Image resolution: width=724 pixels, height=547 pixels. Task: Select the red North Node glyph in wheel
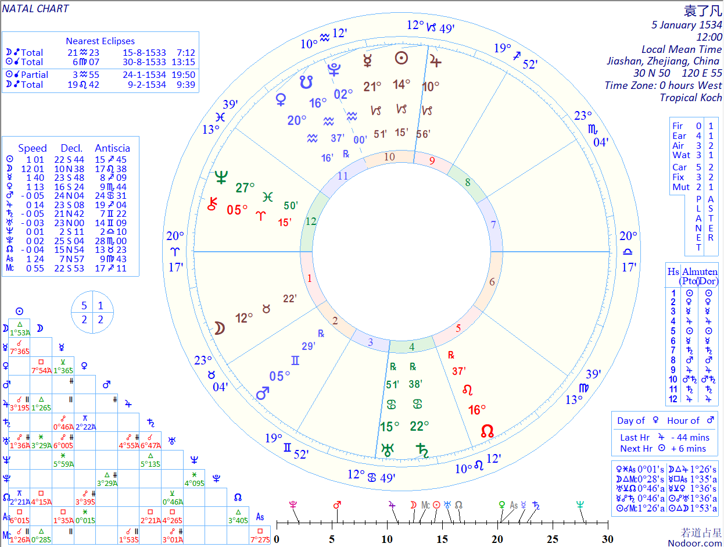pos(487,431)
